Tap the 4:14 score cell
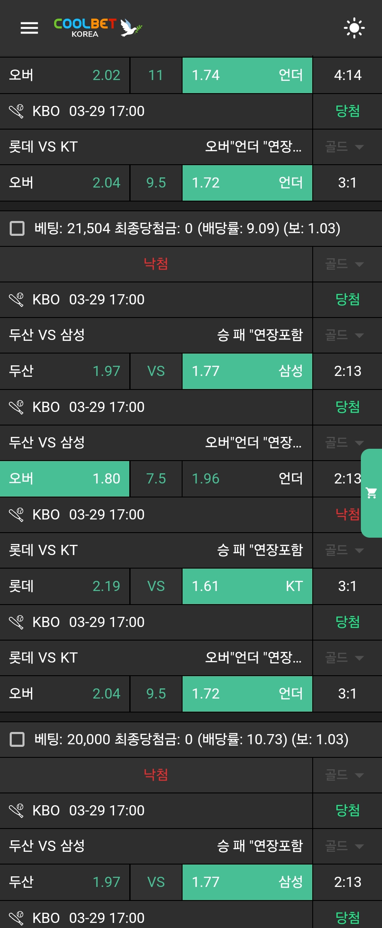 coord(347,75)
